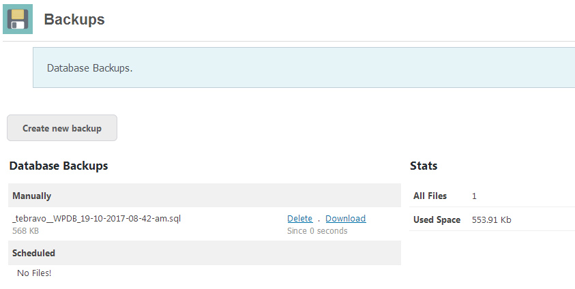This screenshot has width=575, height=289.
Task: Download the _tebravo__WPDB sql backup
Action: point(346,219)
